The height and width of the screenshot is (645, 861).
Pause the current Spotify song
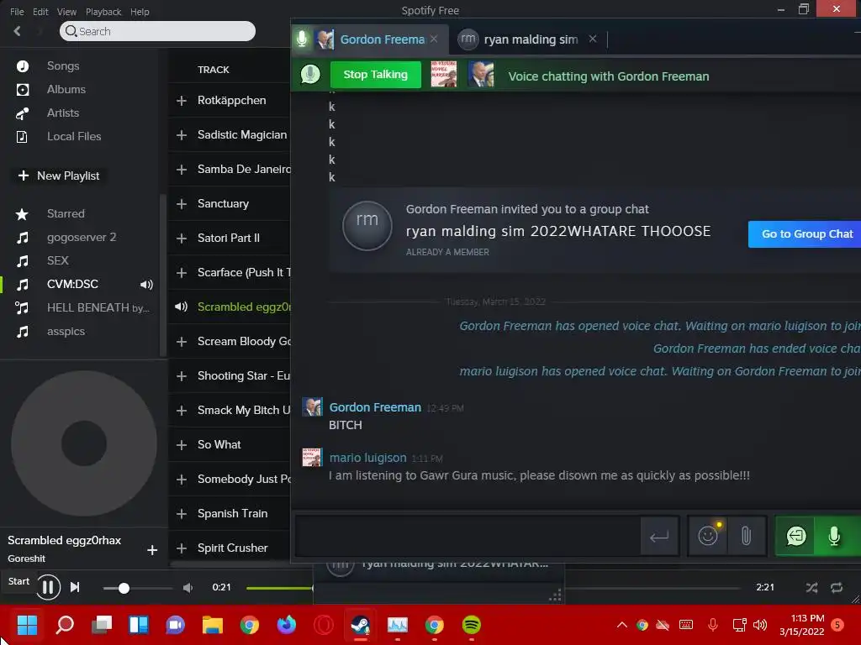click(48, 587)
